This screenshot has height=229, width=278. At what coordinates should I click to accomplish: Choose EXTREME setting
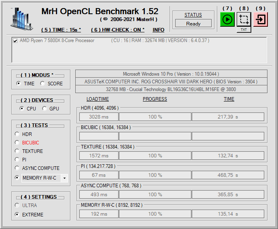click(17, 215)
